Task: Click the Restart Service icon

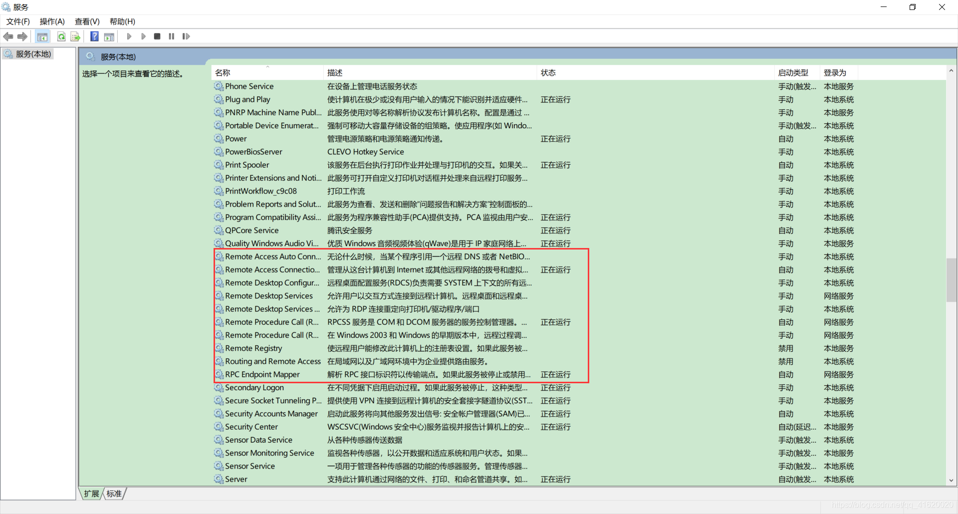Action: pos(186,36)
